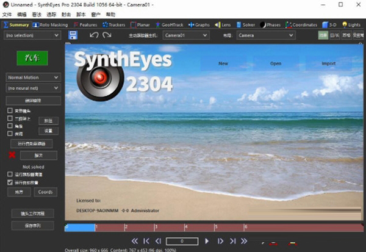Click the undo arrow icon
366x252 pixels.
pyautogui.click(x=94, y=35)
